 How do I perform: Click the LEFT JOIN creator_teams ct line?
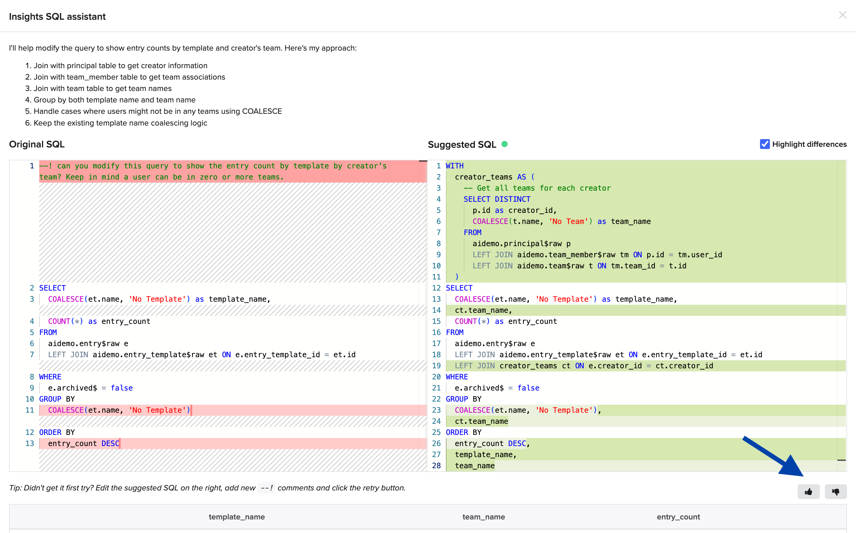[584, 366]
